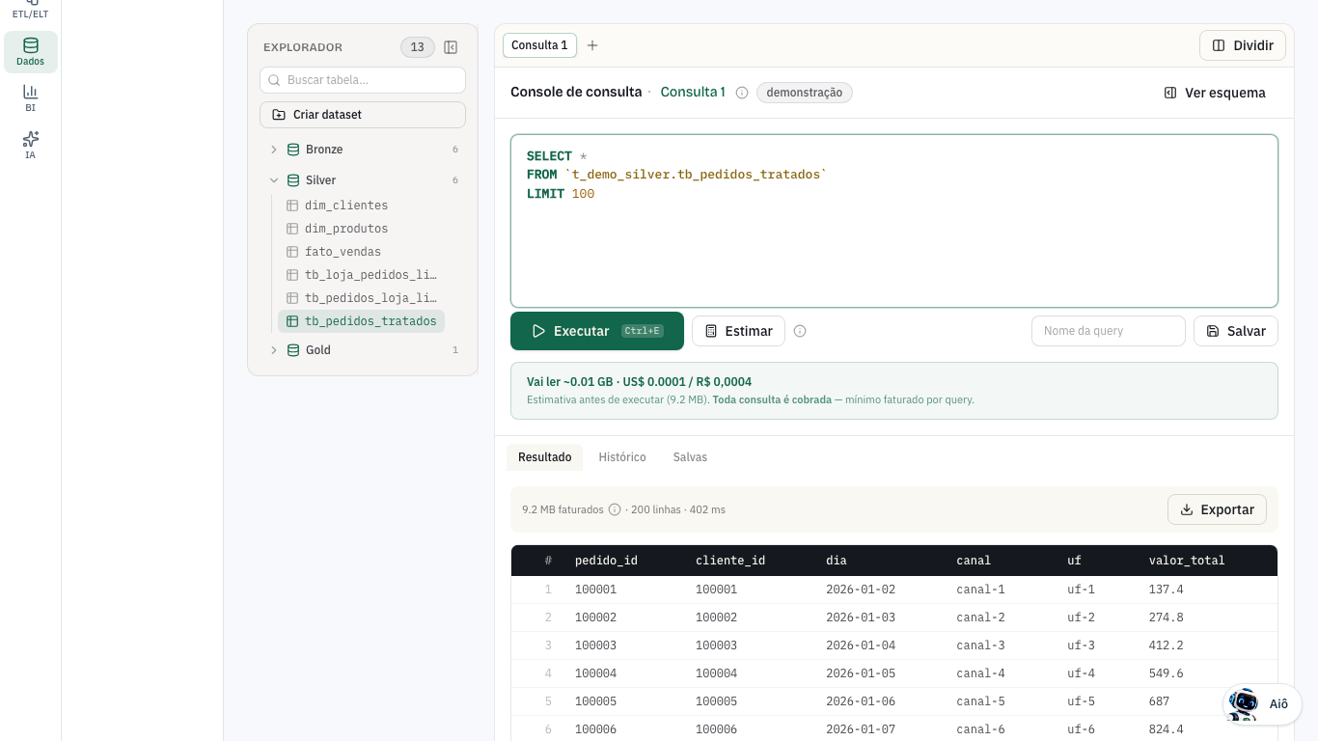
Task: Click the Exportar button
Action: tap(1217, 509)
